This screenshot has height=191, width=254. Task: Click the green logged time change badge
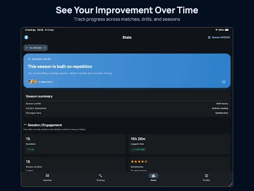click(138, 149)
